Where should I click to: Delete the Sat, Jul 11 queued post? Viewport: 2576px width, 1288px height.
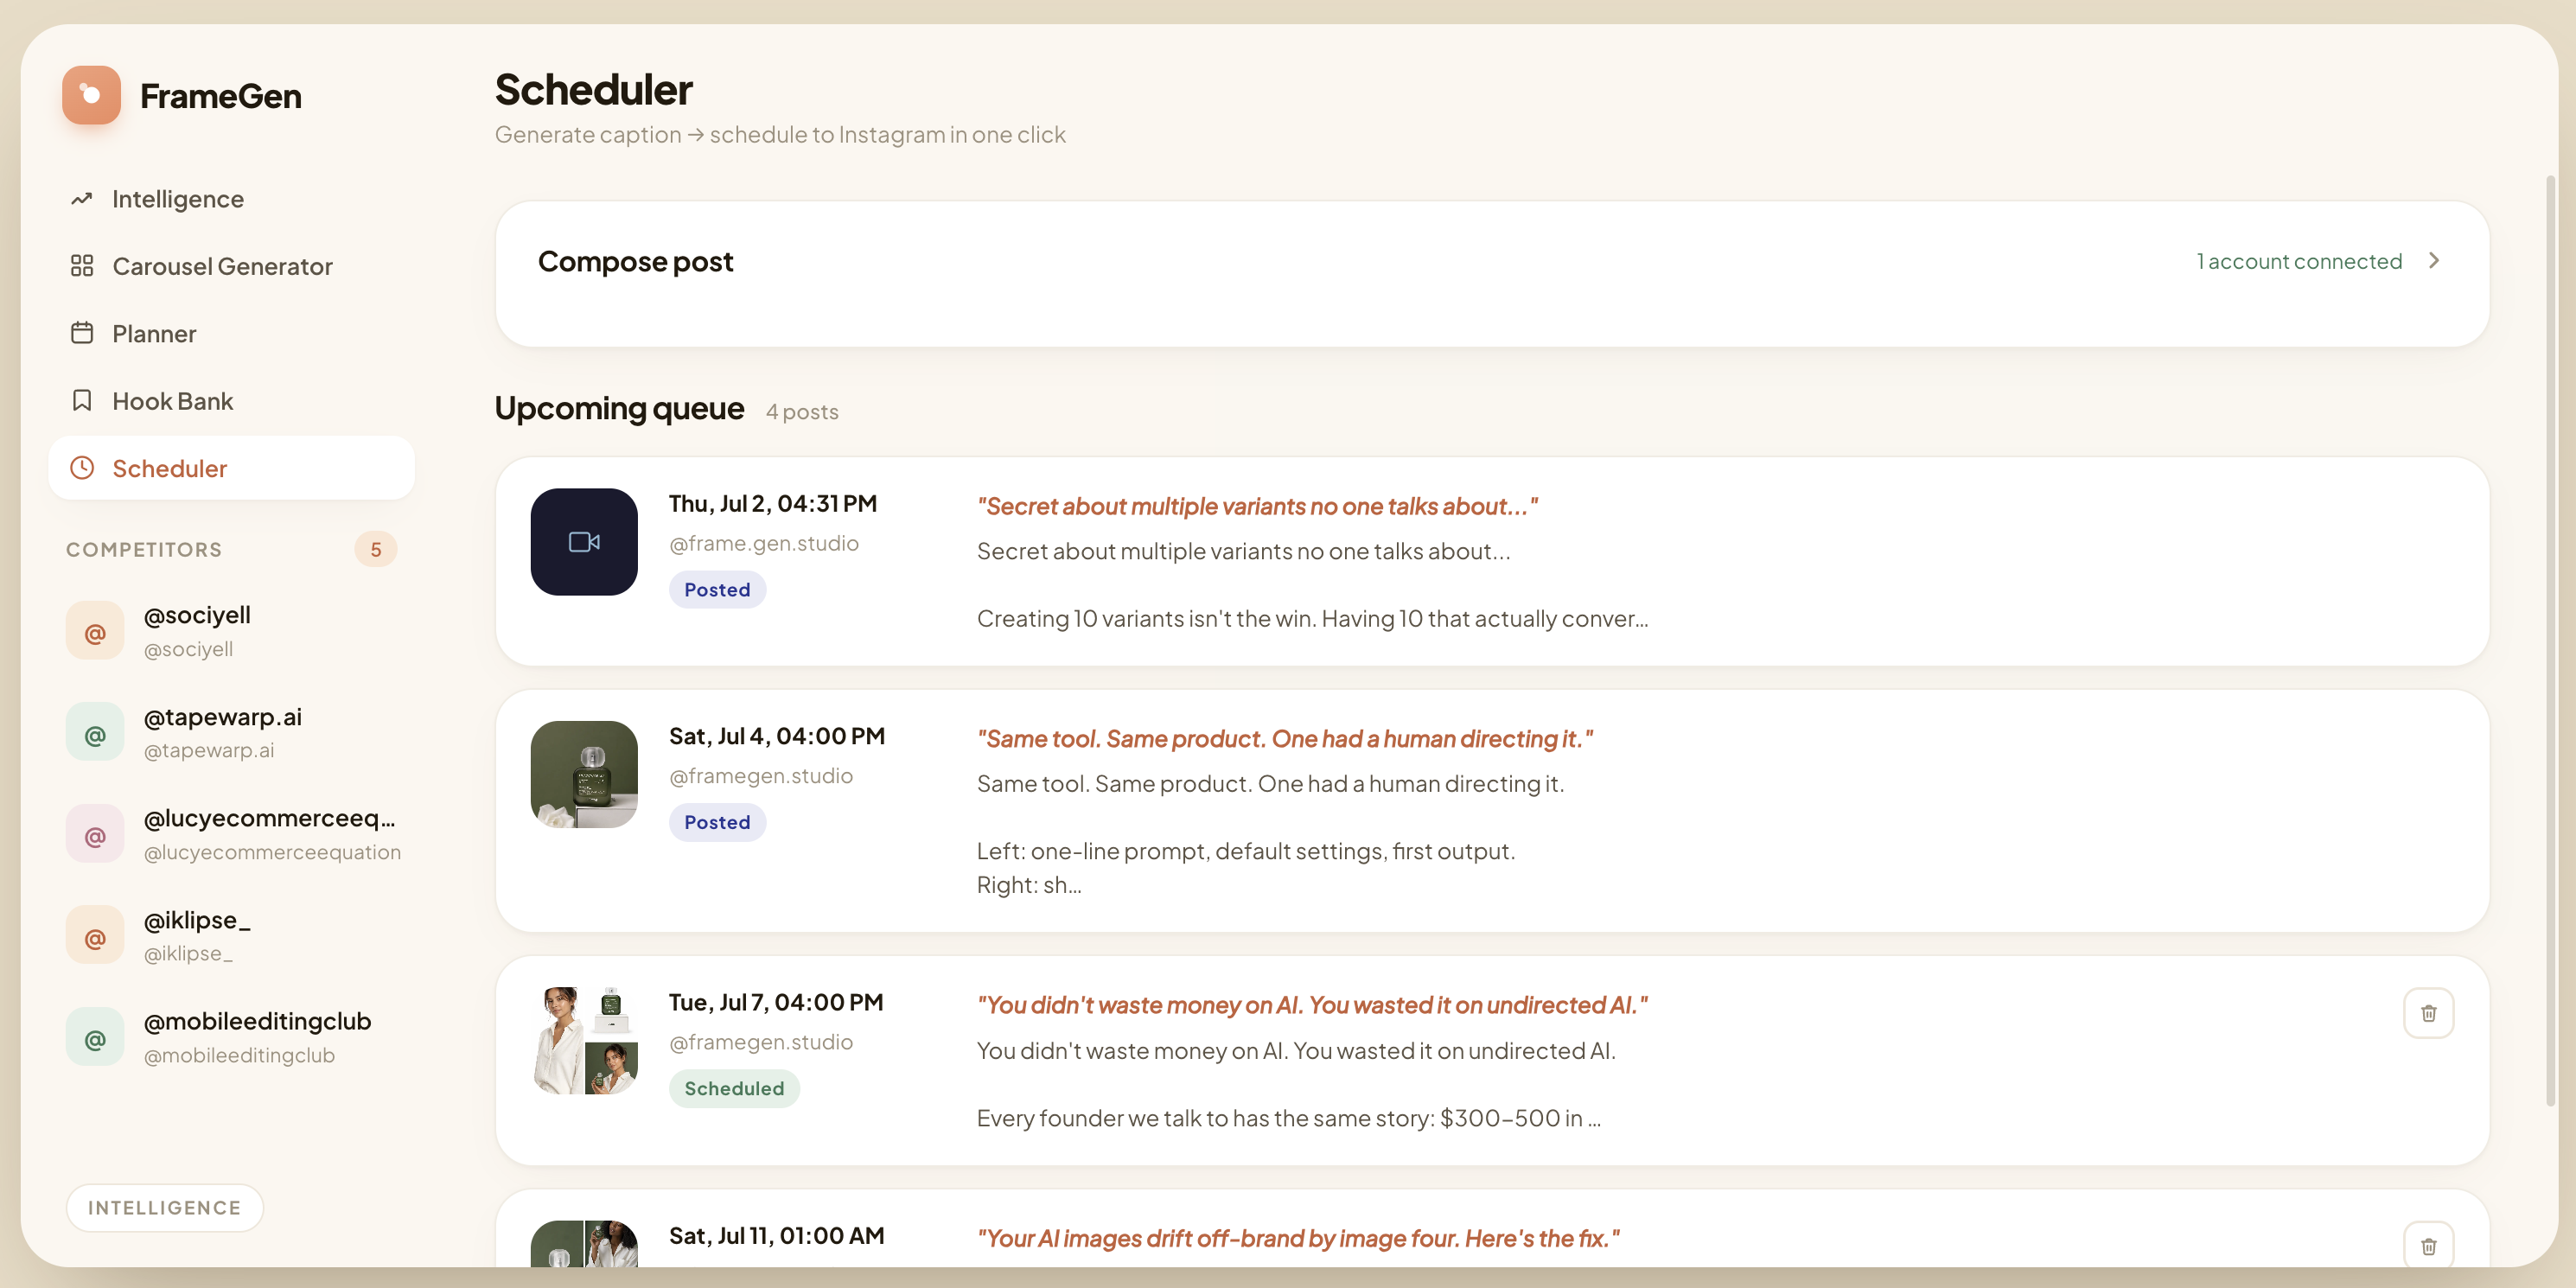pos(2428,1245)
